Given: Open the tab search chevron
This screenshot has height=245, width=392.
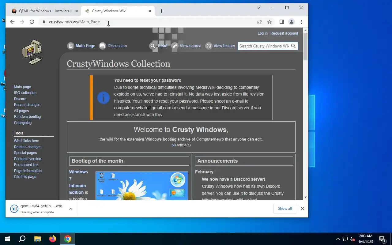Looking at the screenshot, I should click(x=259, y=8).
